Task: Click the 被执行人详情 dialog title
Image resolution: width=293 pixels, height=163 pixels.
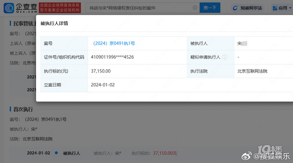Action: point(54,23)
